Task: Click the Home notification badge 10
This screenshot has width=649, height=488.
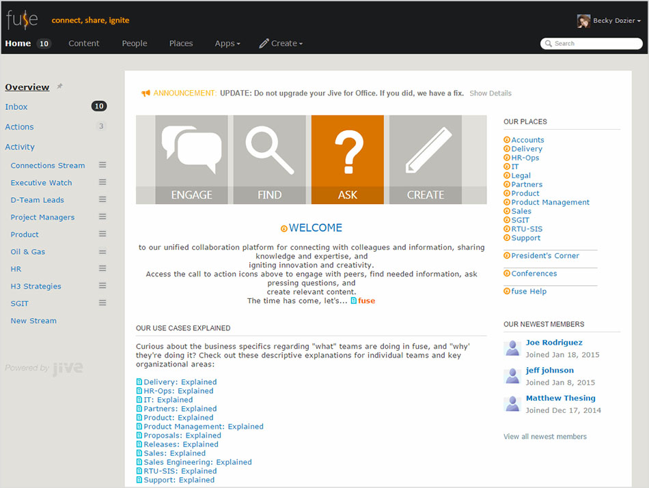Action: (44, 44)
